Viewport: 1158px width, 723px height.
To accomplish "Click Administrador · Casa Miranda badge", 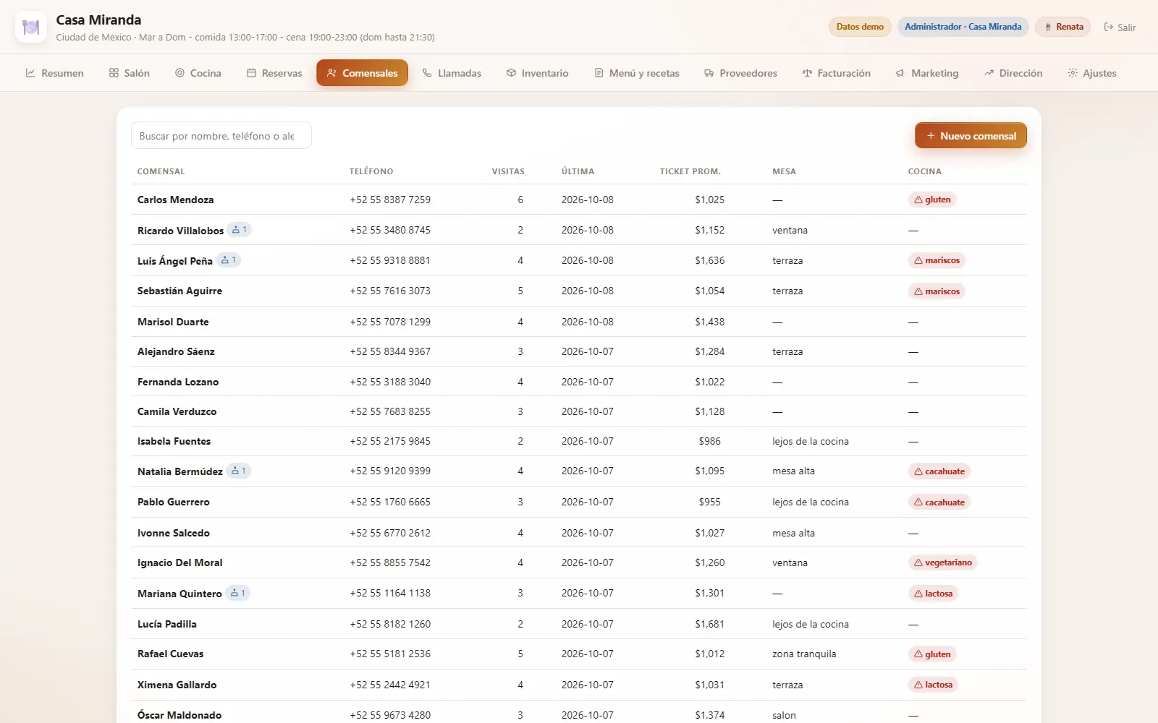I will click(x=963, y=27).
